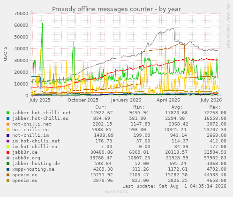This screenshot has width=233, height=197.
Task: Click the 'users' y-axis title
Action: click(5, 54)
